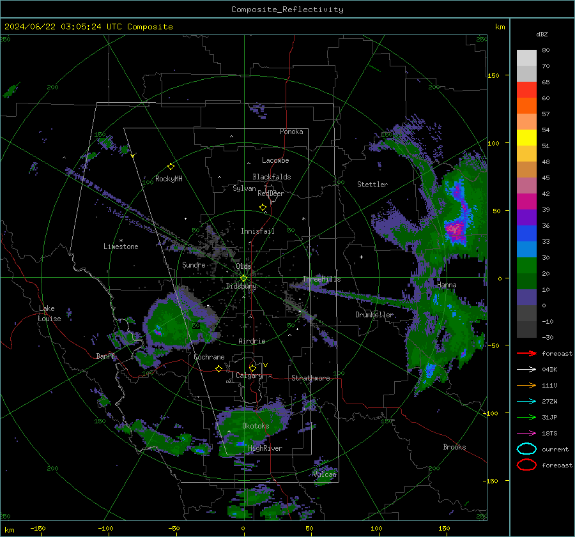
Task: Click the dBZ legend heading
Action: (542, 34)
